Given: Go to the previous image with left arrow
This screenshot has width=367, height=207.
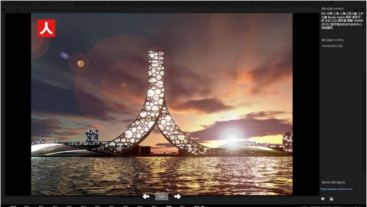Looking at the screenshot, I should coord(146,197).
